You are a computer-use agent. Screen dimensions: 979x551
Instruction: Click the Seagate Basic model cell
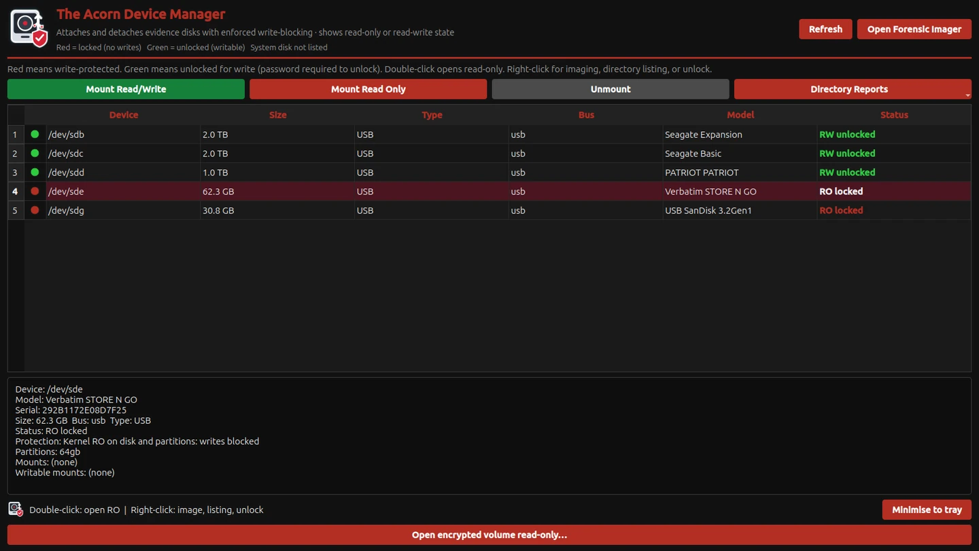point(740,153)
